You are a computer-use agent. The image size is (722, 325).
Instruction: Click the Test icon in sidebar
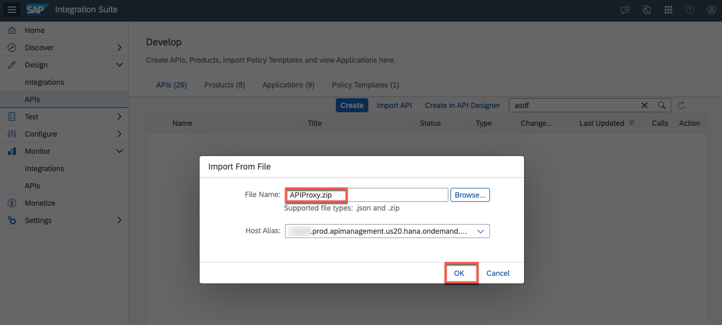click(12, 117)
